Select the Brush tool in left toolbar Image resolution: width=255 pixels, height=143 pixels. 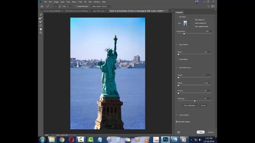tap(41, 22)
